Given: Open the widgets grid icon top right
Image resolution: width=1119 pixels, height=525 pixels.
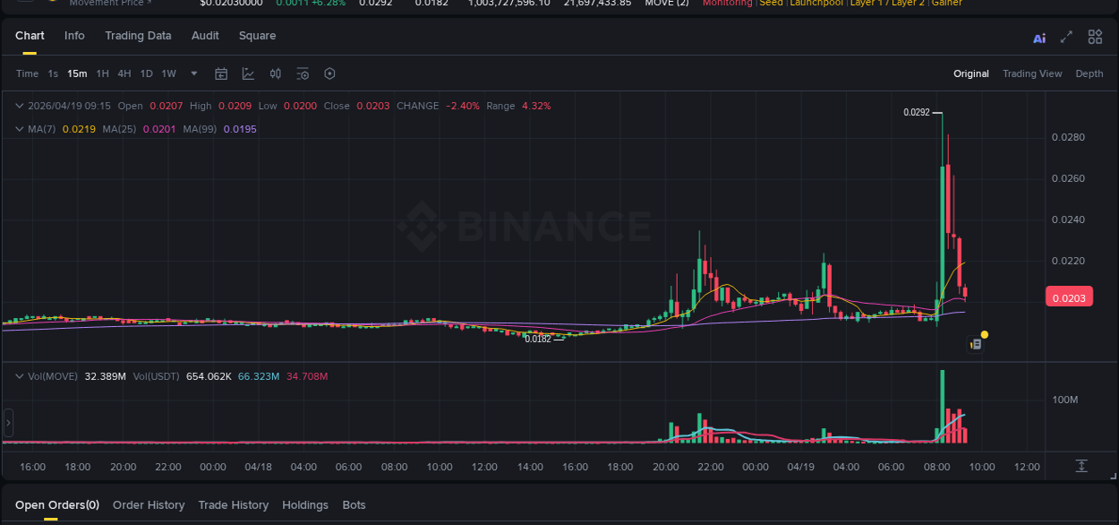Looking at the screenshot, I should (1095, 37).
